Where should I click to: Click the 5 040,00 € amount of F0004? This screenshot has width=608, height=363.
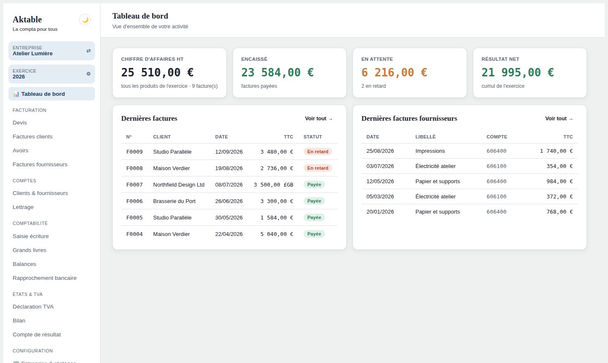pyautogui.click(x=277, y=234)
